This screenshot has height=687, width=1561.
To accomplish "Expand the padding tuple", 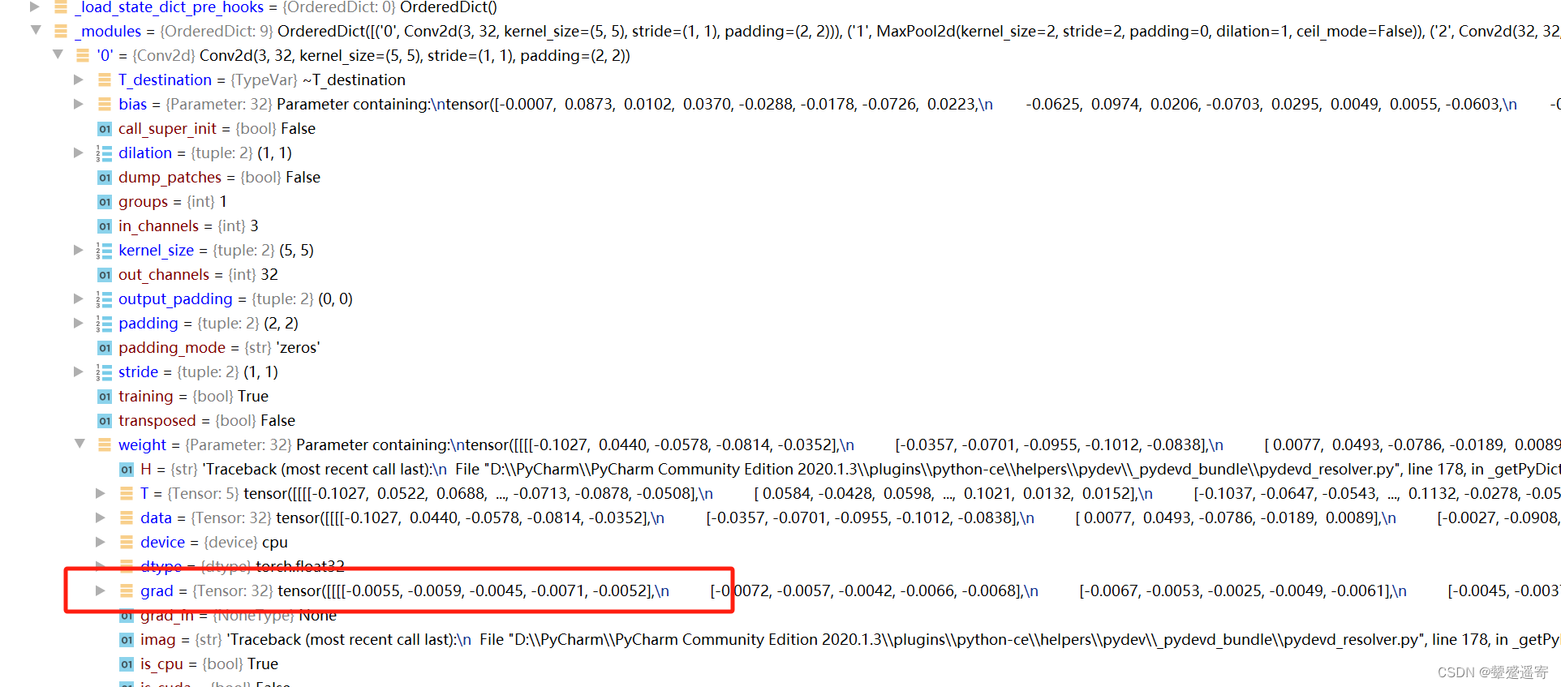I will point(79,323).
